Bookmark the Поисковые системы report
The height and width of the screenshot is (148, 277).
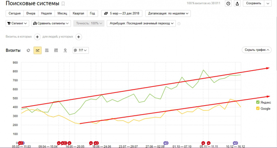point(63,3)
